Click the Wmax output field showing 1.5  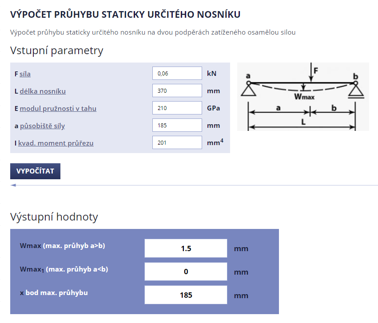pos(186,248)
